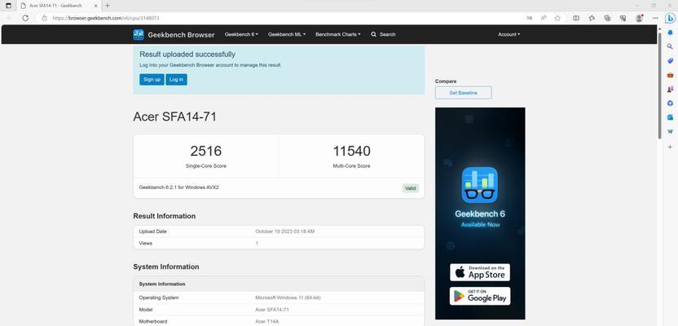Add an app to the sidebar

[670, 147]
